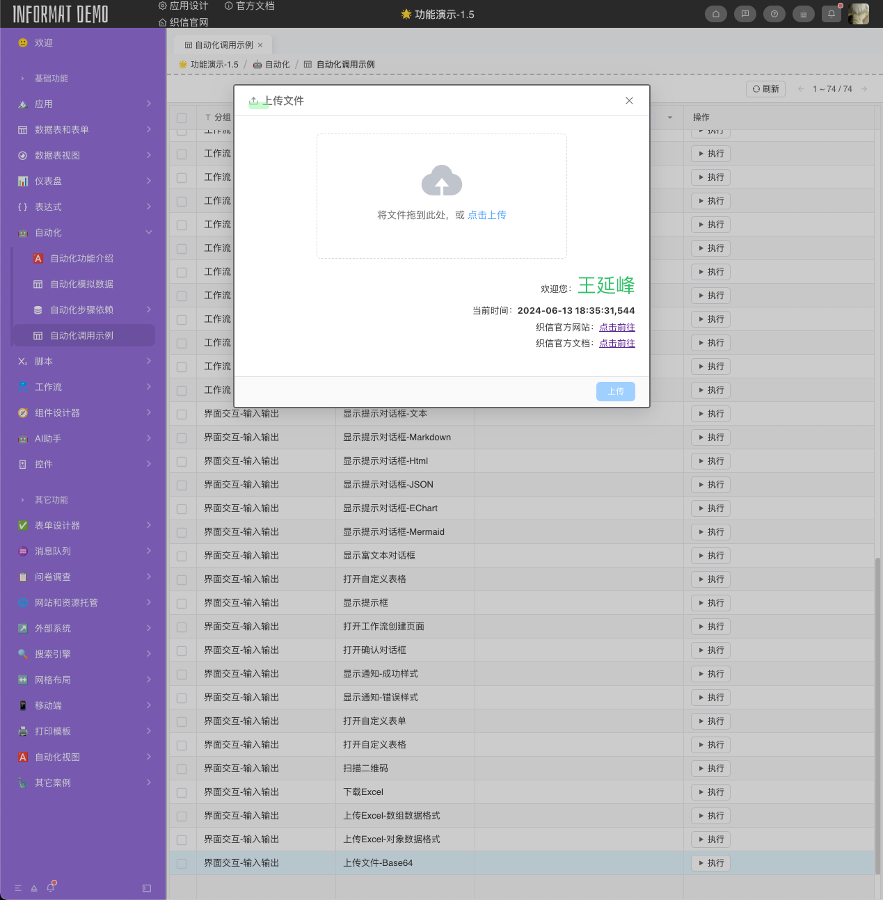
Task: Expand the 工作流 sidebar menu
Action: [x=83, y=387]
